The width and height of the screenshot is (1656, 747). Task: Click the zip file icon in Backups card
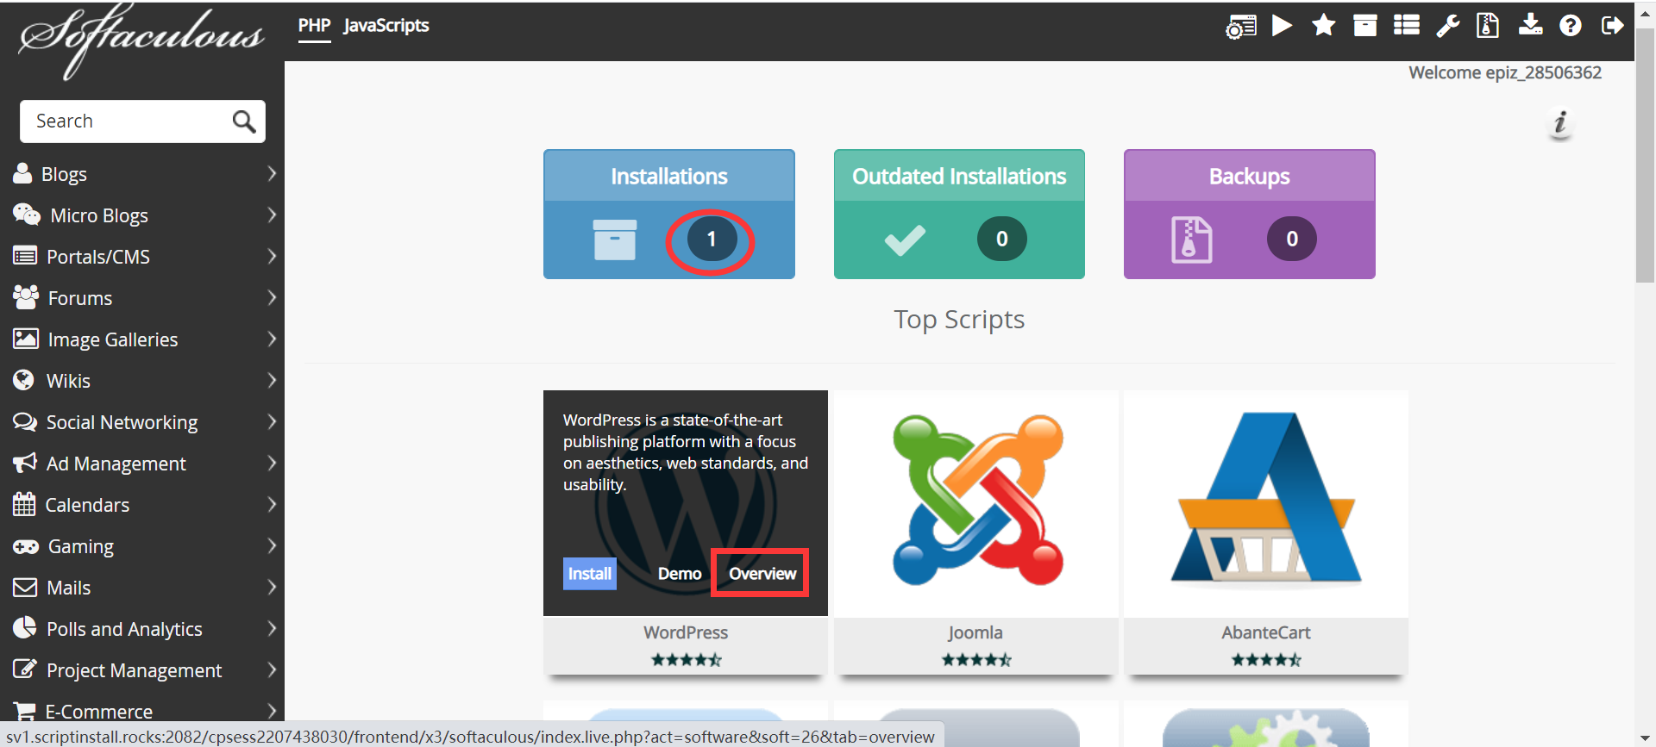[1191, 240]
